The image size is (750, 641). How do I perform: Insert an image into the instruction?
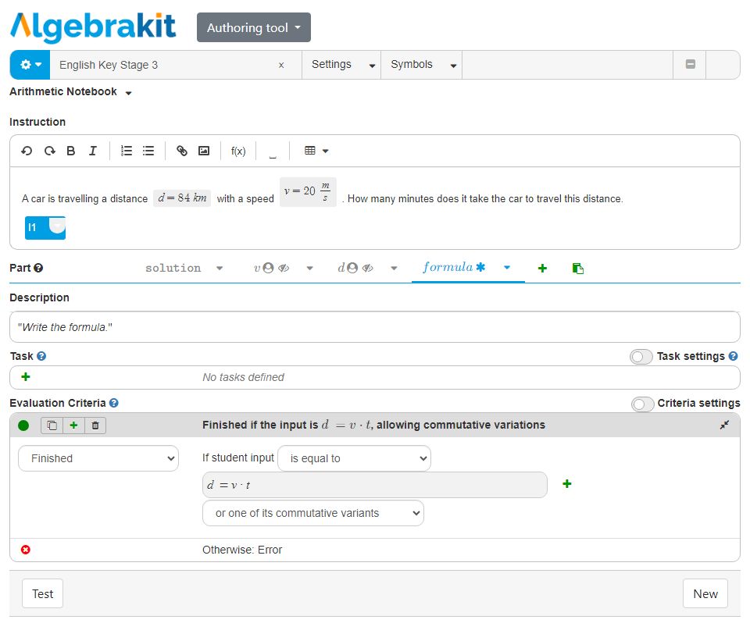coord(204,151)
